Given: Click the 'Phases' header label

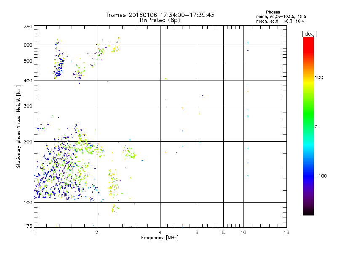Looking at the screenshot, I should point(273,12).
